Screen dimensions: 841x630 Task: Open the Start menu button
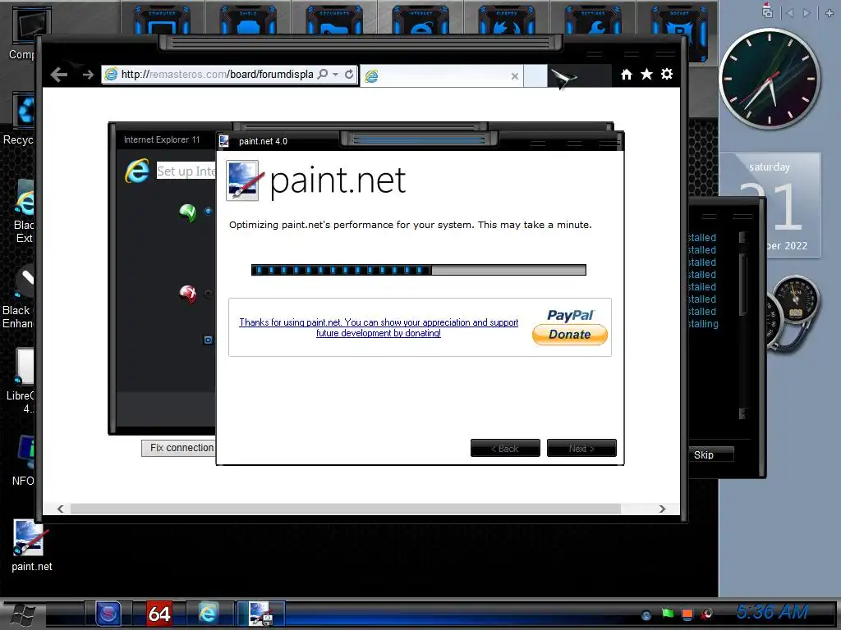point(22,615)
